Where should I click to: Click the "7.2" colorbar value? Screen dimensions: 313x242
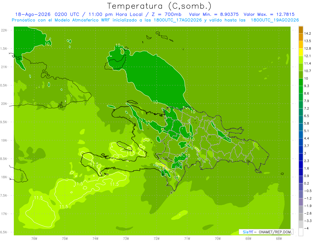pos(306,108)
